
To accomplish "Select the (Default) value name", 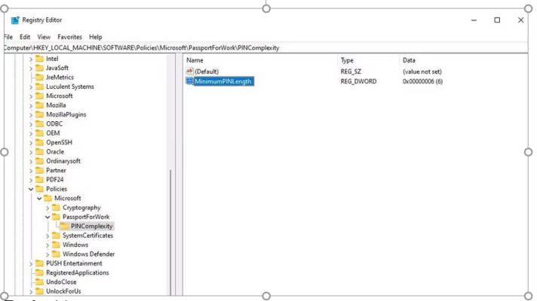I will click(x=207, y=71).
